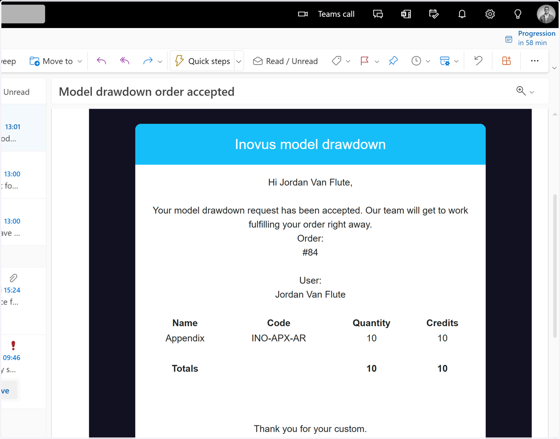The height and width of the screenshot is (439, 560).
Task: Pin this message
Action: click(393, 61)
